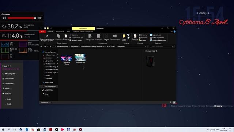Select Сеть in the navigation pane
The height and width of the screenshot is (132, 234).
46,94
